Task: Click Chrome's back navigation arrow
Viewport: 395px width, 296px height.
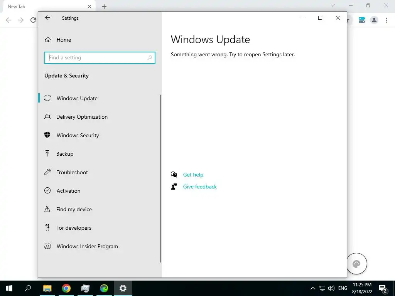Action: click(8, 20)
